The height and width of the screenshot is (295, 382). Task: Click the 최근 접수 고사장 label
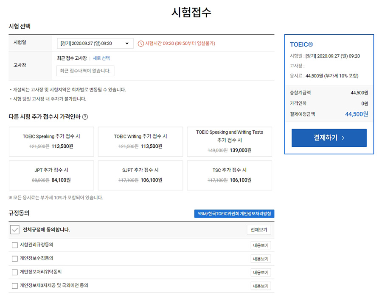pyautogui.click(x=72, y=58)
